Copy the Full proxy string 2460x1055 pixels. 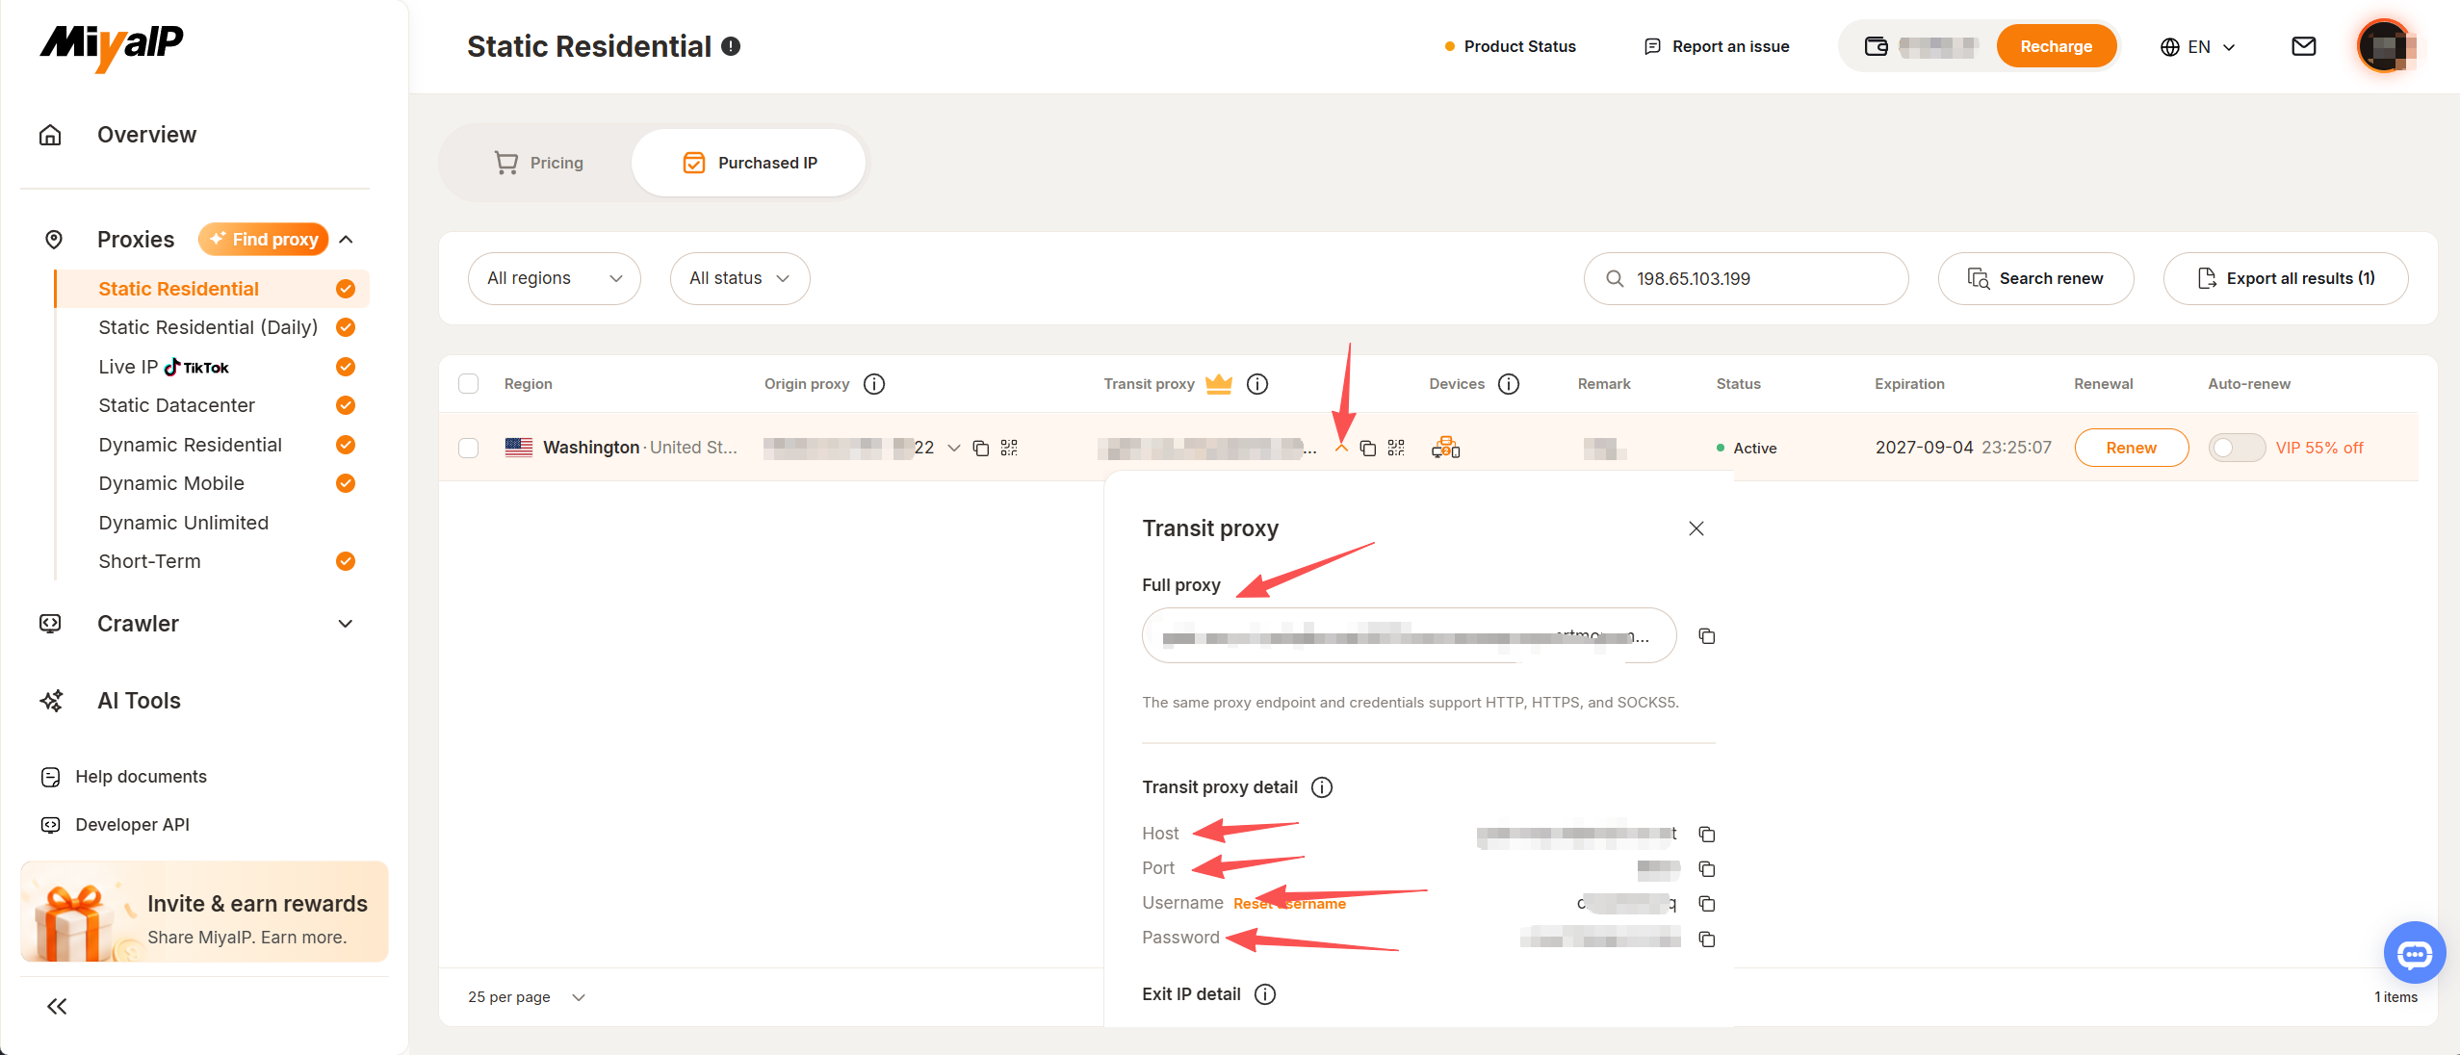(x=1706, y=636)
